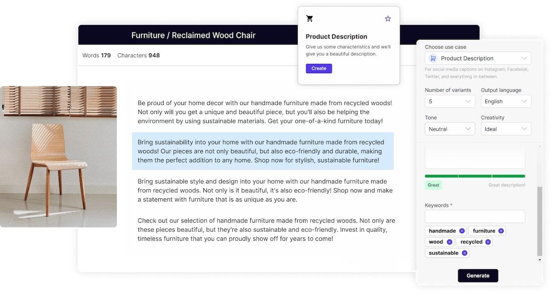This screenshot has height=294, width=552.
Task: Click the wooden chair product image
Action: pyautogui.click(x=58, y=156)
